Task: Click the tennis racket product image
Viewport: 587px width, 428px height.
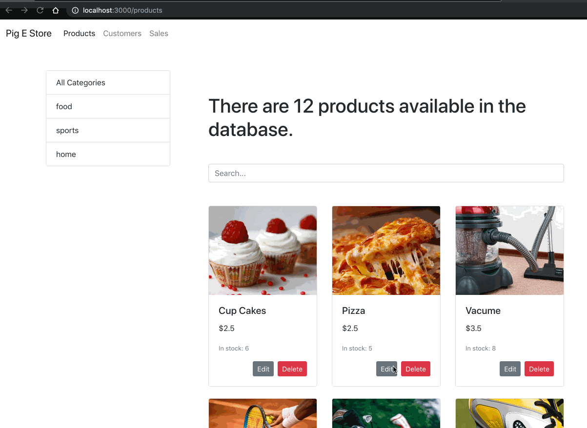Action: pos(263,413)
